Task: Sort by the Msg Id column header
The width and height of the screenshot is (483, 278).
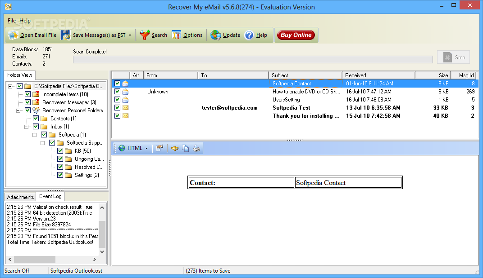Action: [463, 75]
